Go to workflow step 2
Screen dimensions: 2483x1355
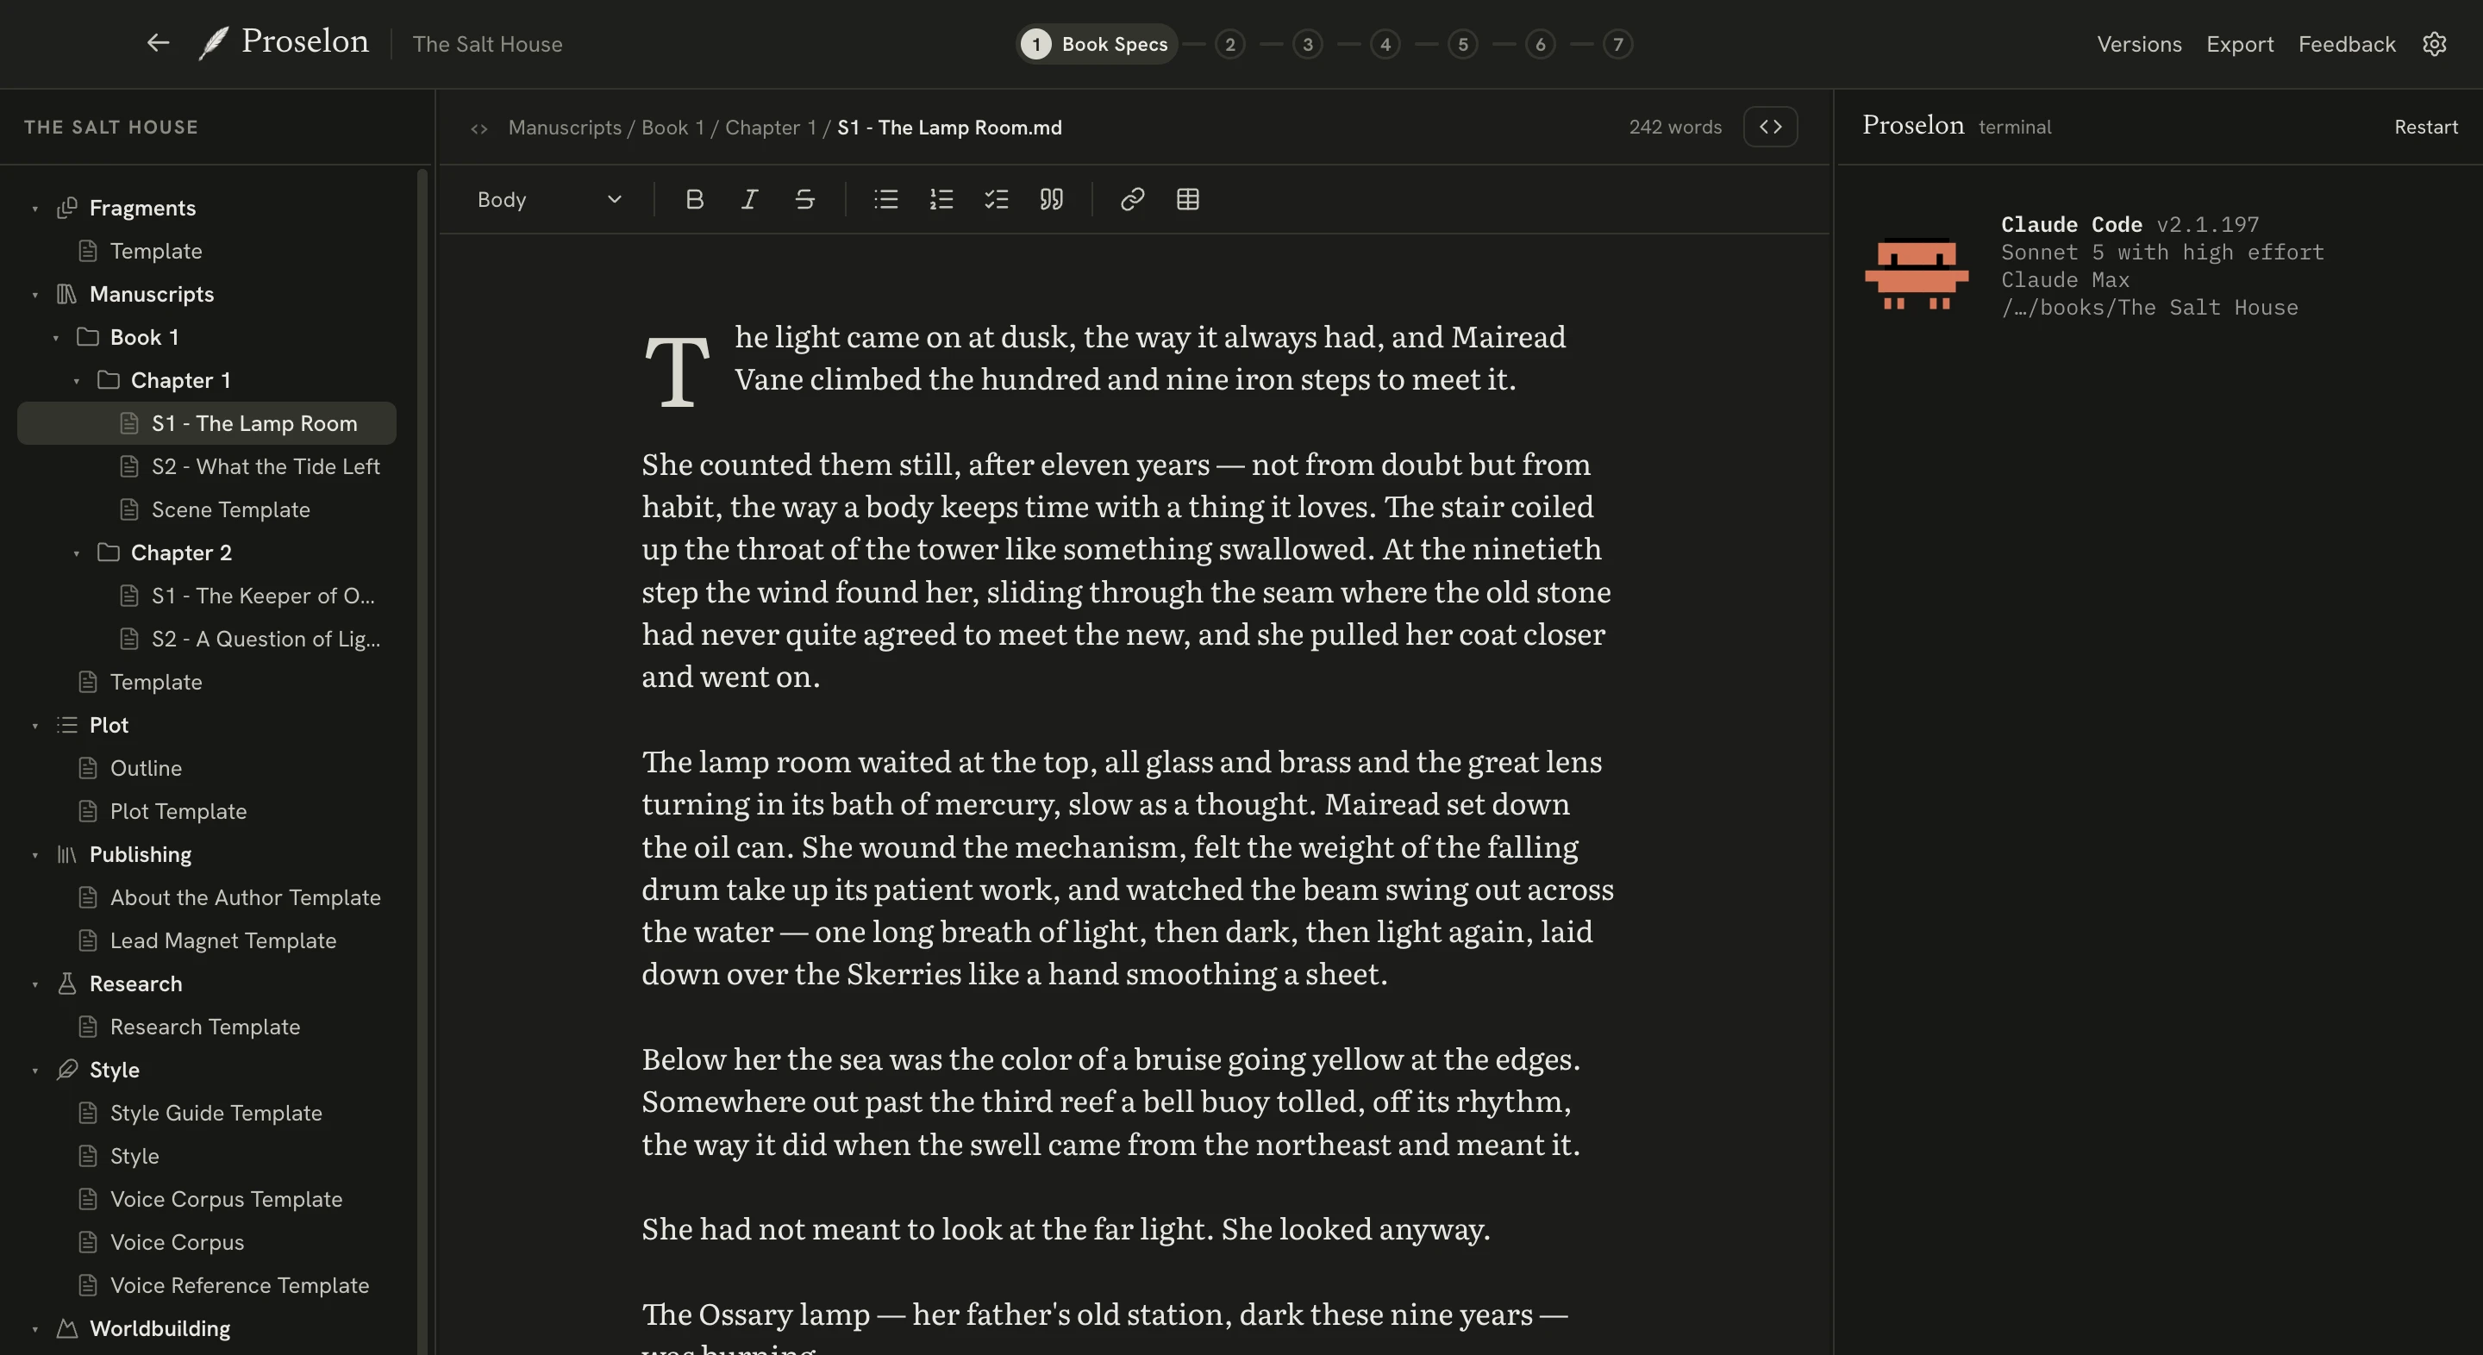pos(1230,44)
